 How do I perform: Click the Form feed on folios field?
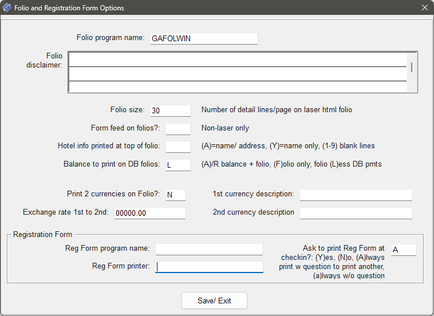click(x=177, y=129)
